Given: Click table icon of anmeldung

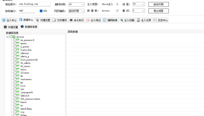Looking at the screenshot, I should [18, 109].
